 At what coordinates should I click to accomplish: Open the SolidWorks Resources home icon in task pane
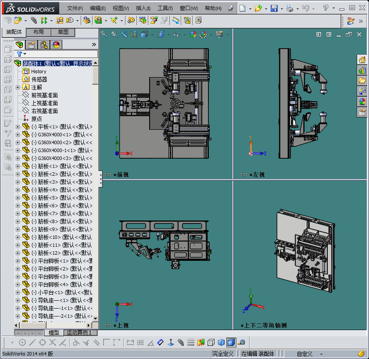[x=362, y=60]
